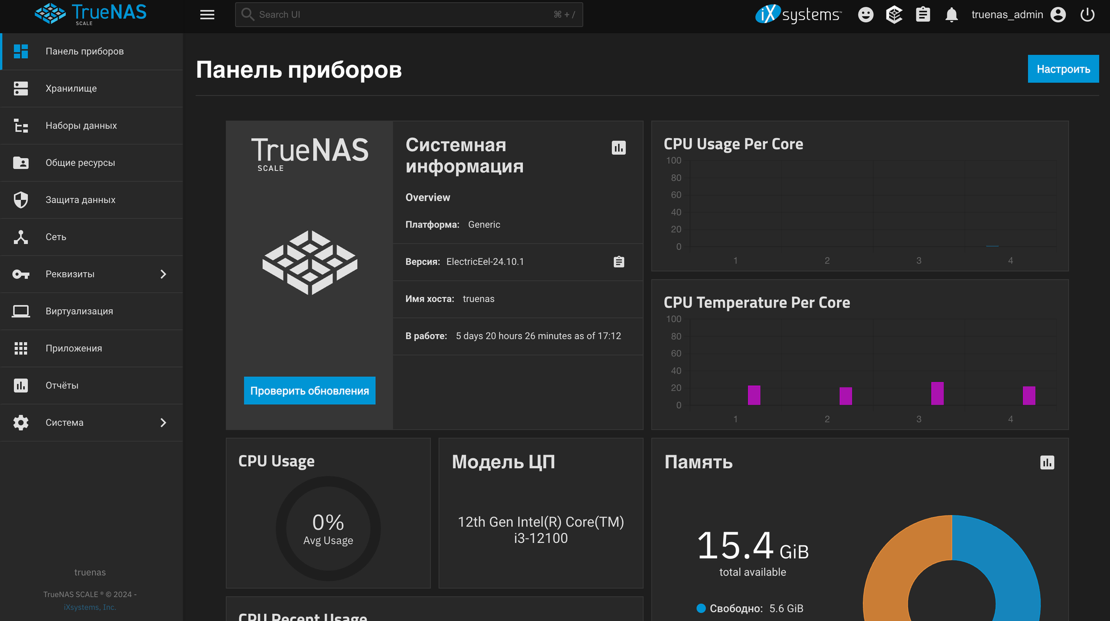Click the CPU Usage Per Core heading

click(x=733, y=144)
